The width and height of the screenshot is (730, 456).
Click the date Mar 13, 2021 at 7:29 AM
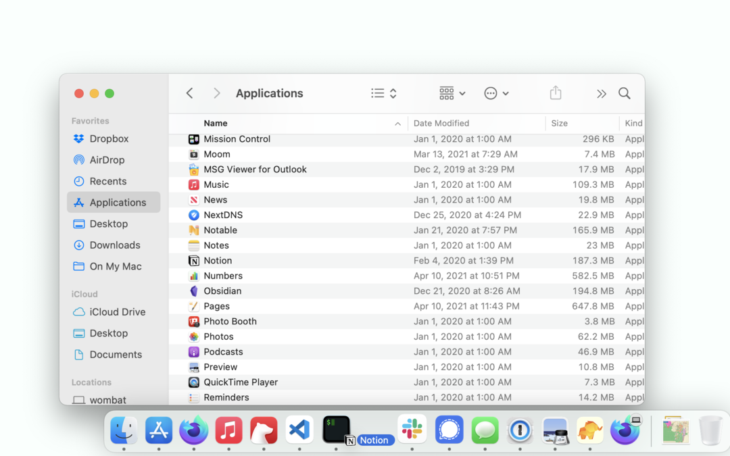(466, 154)
